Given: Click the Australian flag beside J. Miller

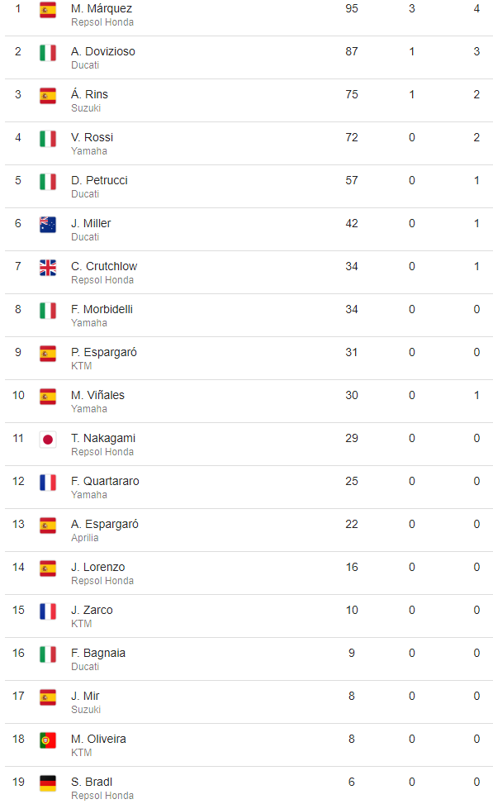Looking at the screenshot, I should click(48, 225).
